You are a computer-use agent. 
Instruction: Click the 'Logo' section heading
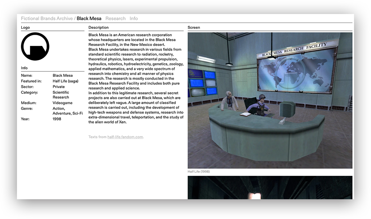(25, 27)
